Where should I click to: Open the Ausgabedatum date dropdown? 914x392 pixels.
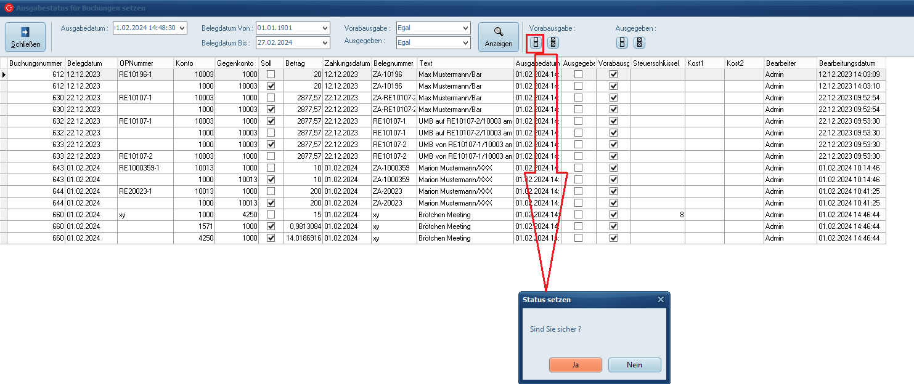click(x=181, y=28)
